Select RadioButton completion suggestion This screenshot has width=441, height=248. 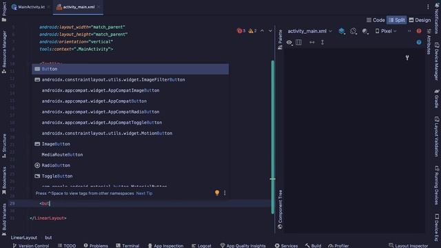(x=130, y=165)
